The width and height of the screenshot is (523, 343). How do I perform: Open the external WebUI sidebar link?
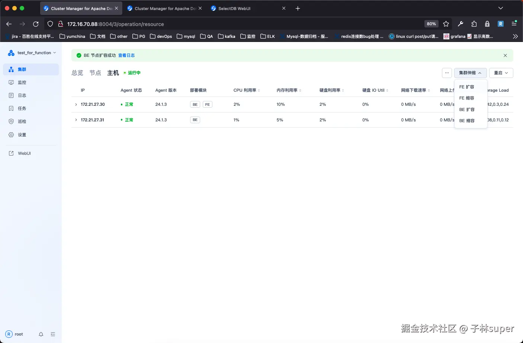pos(31,153)
